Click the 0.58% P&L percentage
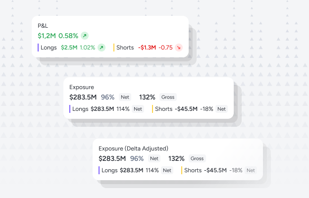The height and width of the screenshot is (198, 309). pyautogui.click(x=68, y=36)
